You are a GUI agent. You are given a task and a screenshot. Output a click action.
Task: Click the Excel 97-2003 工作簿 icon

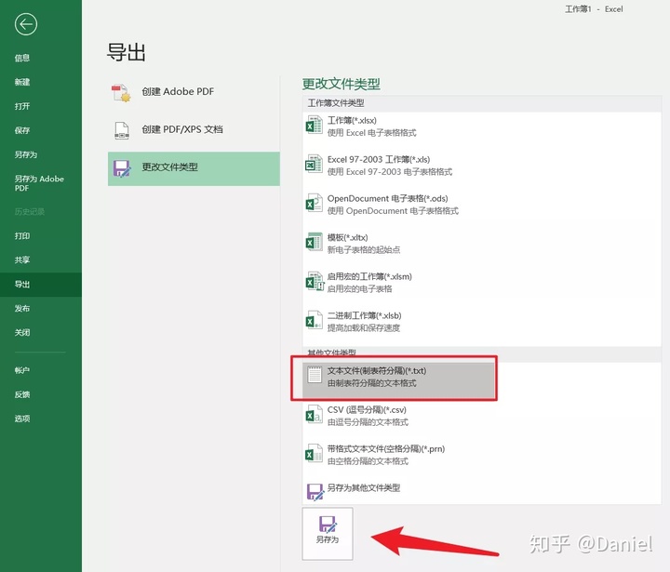tap(315, 164)
